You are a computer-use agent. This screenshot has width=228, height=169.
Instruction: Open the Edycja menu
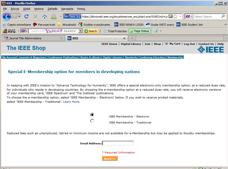15,9
